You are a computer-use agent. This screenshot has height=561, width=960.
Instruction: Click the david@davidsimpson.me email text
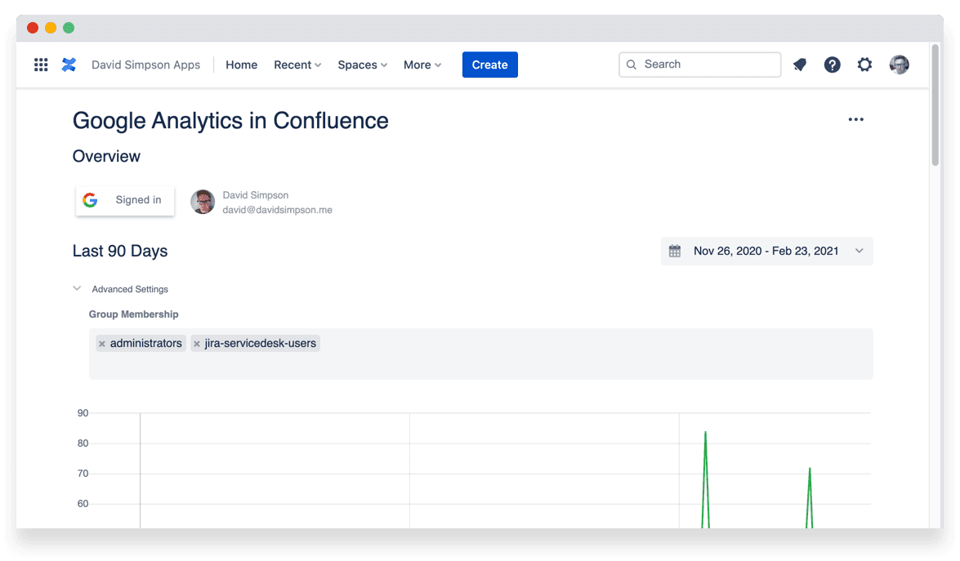click(x=277, y=210)
